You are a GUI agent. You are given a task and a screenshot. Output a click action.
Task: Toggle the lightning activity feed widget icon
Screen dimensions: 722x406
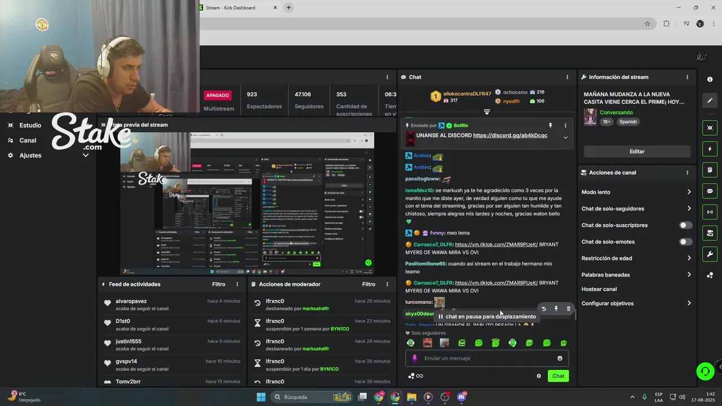click(710, 149)
